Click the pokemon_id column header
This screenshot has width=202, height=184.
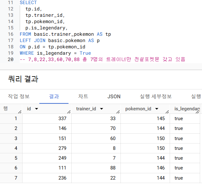[145, 109]
